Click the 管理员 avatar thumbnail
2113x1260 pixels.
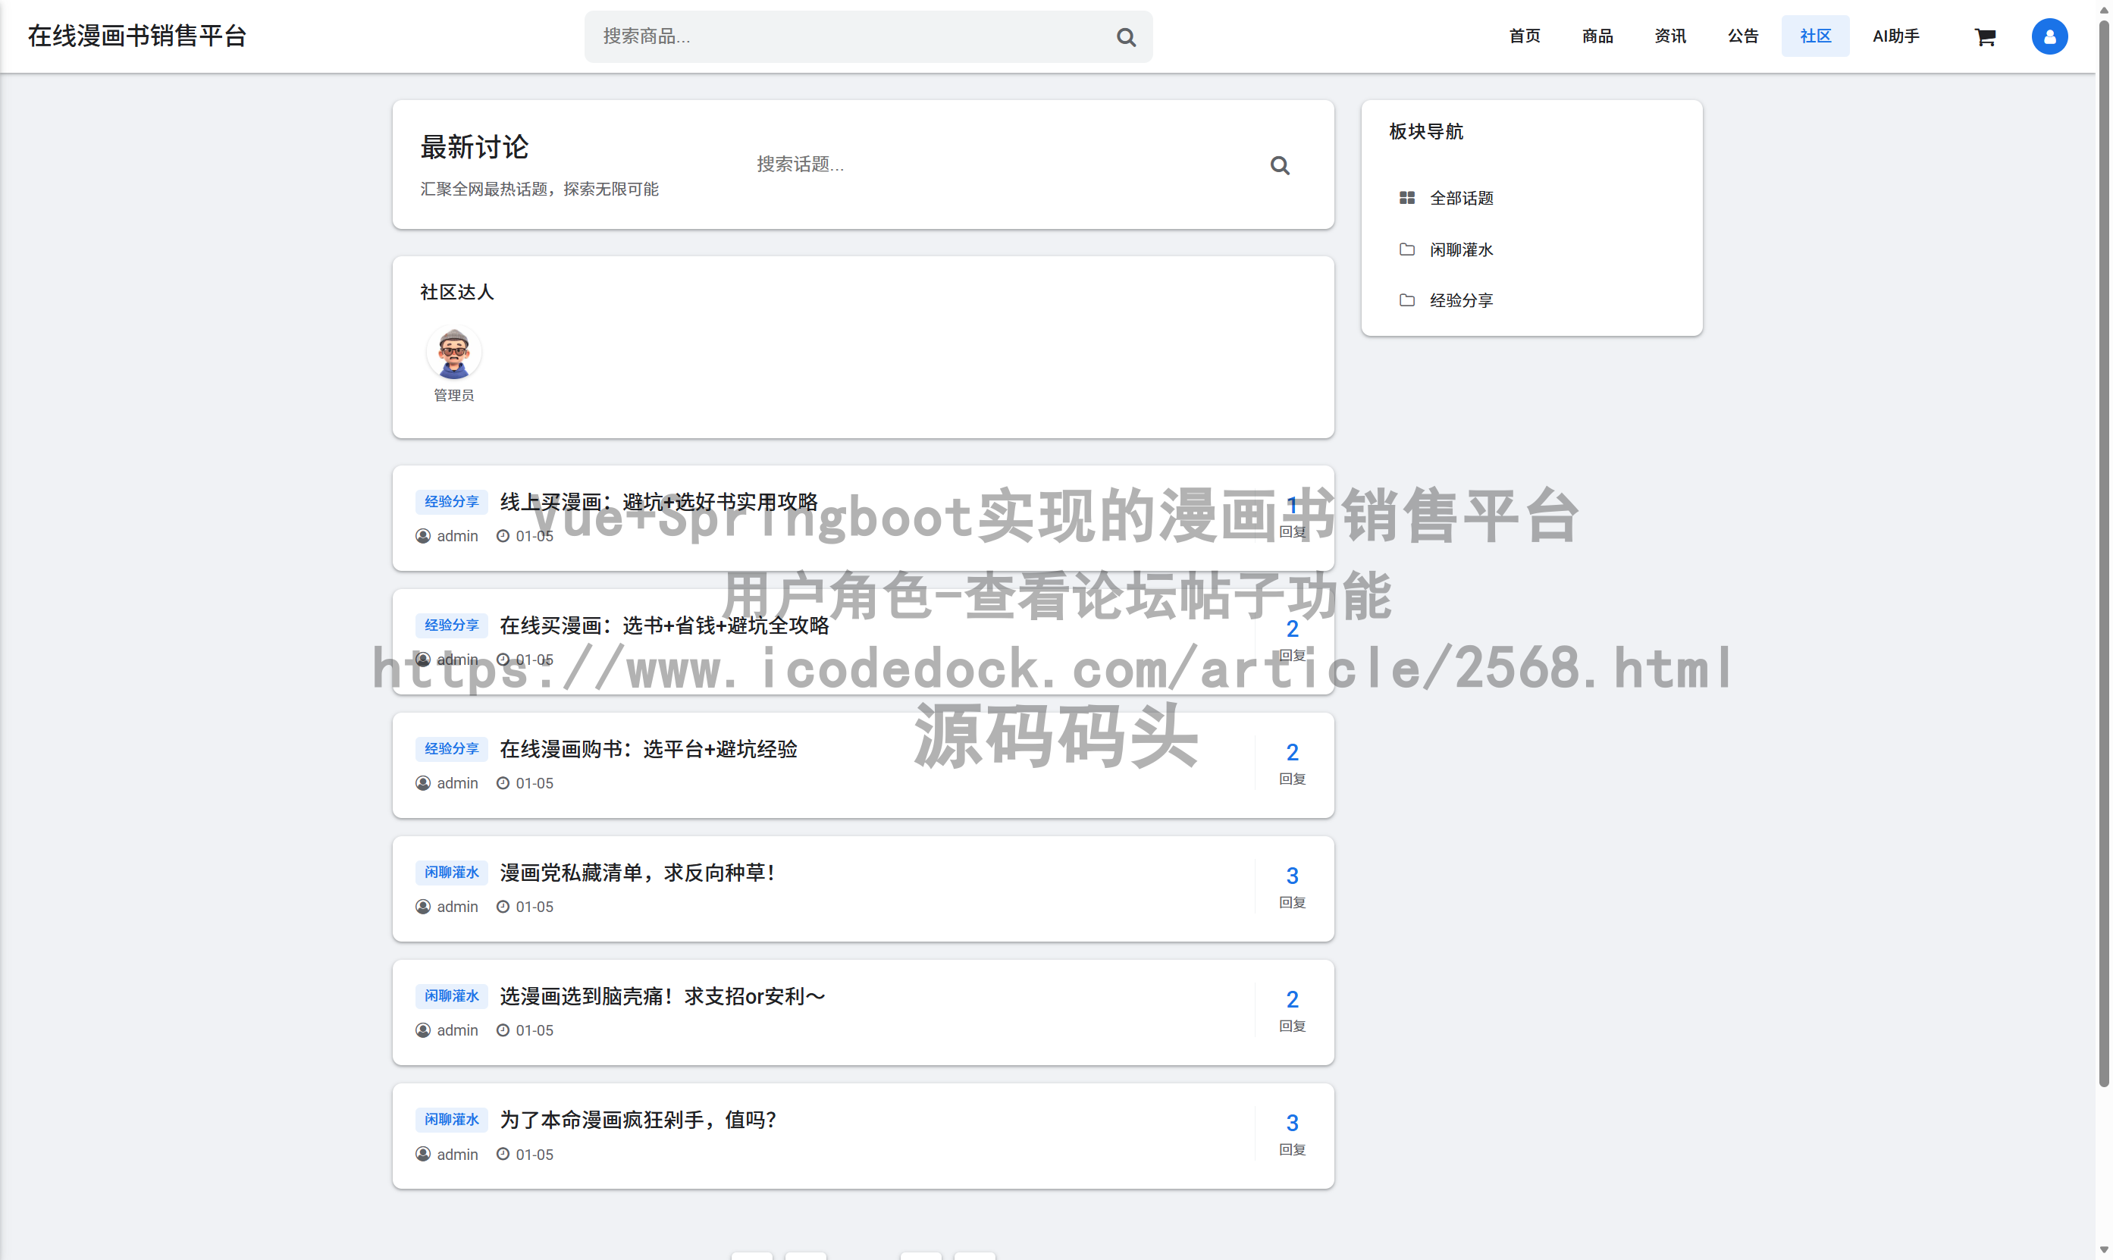pyautogui.click(x=453, y=353)
